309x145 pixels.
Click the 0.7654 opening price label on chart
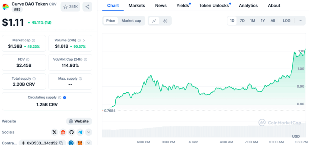tap(110, 111)
